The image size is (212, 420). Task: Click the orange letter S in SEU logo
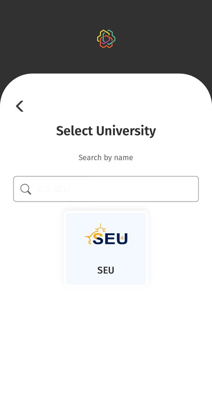(x=98, y=238)
